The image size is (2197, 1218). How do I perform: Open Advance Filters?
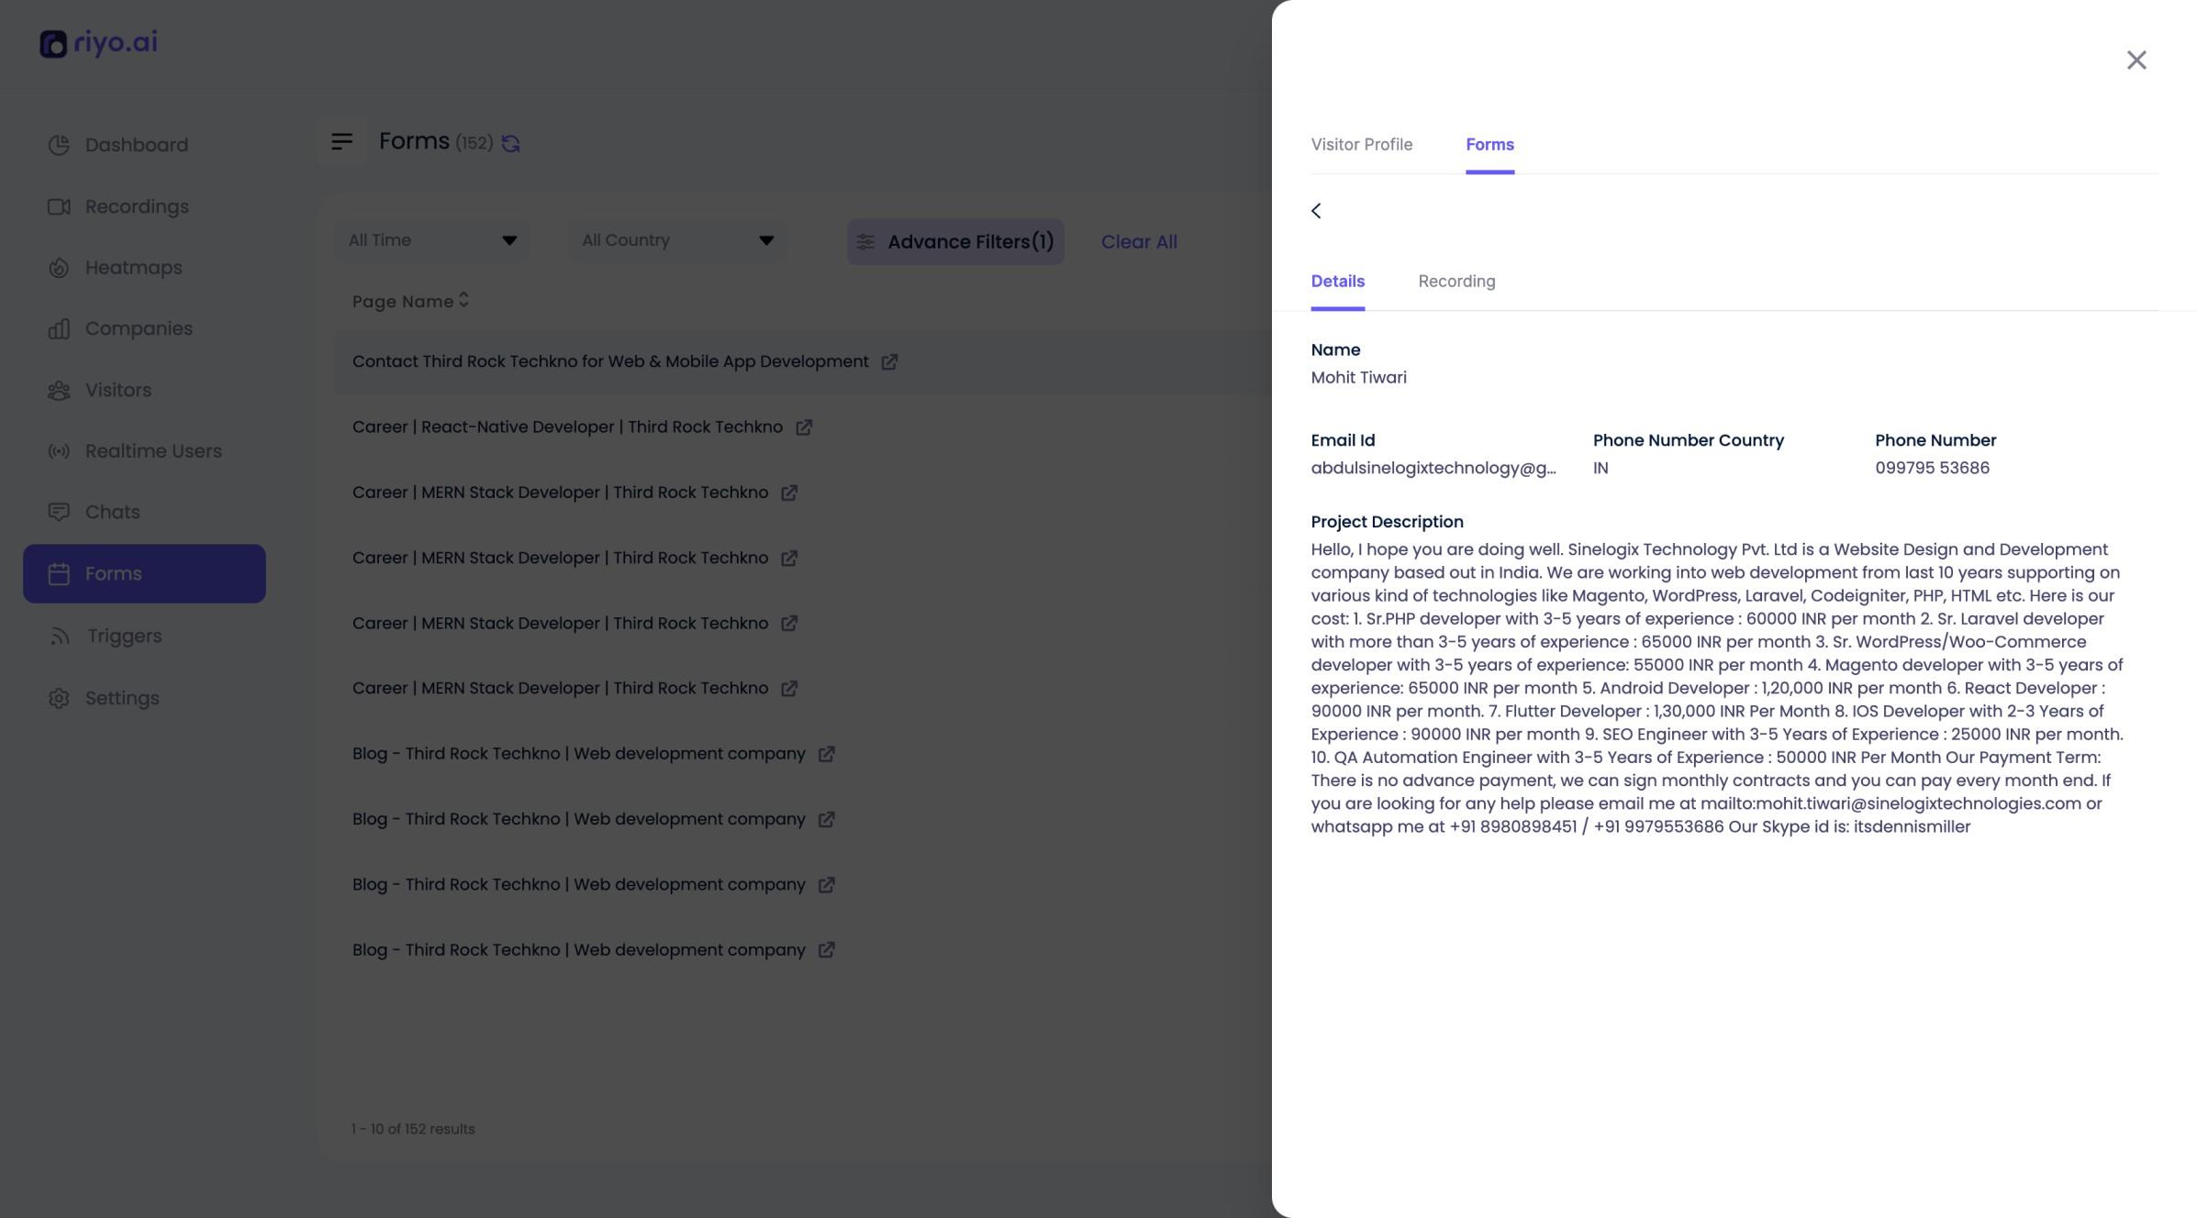(955, 241)
